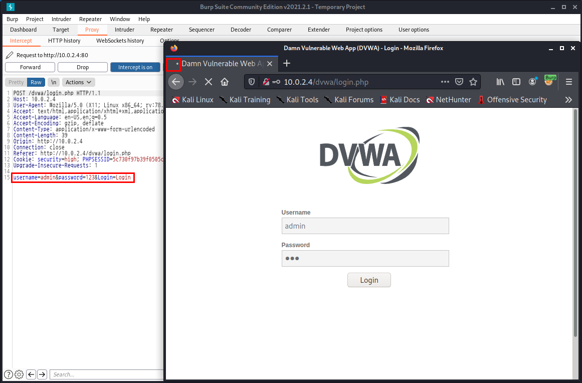Click the request body line username=admin
Screen dimensions: 582x383
[x=72, y=177]
